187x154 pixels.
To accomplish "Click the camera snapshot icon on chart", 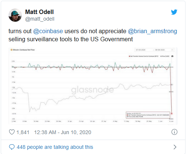I will (172, 56).
